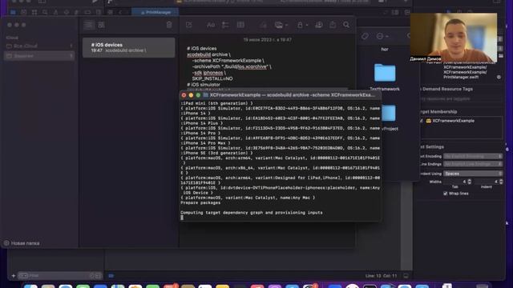Toggle the Wrap lines checkbox
This screenshot has width=513, height=288.
tap(446, 194)
